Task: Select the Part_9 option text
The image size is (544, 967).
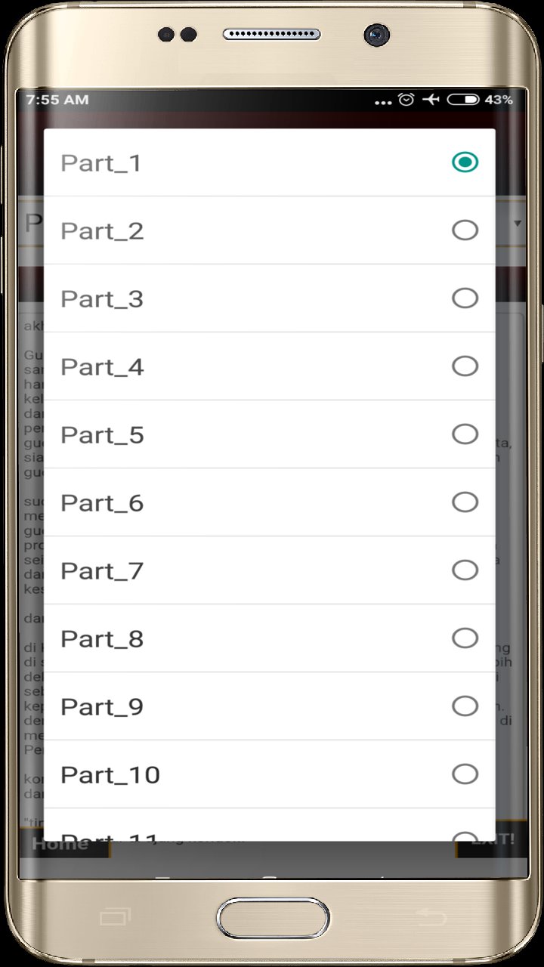Action: (x=102, y=707)
